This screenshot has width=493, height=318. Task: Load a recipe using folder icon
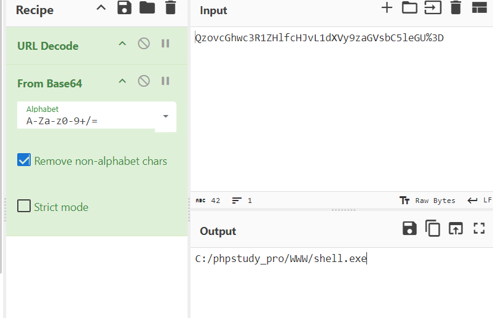[147, 8]
